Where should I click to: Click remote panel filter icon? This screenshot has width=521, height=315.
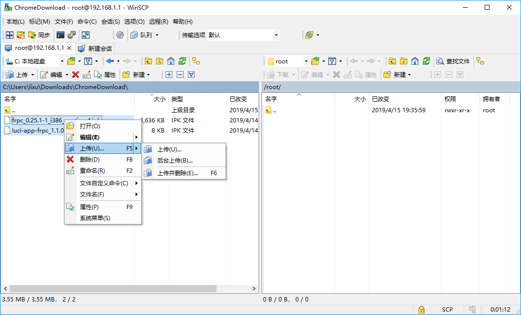[332, 61]
